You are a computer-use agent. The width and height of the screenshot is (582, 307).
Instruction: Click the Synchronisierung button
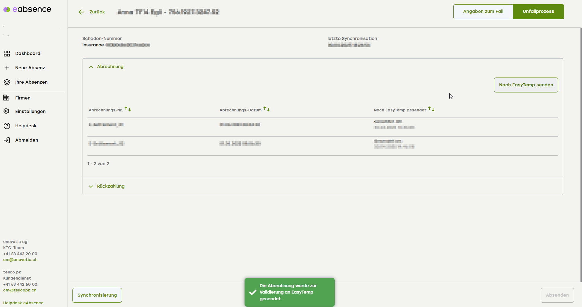(97, 295)
